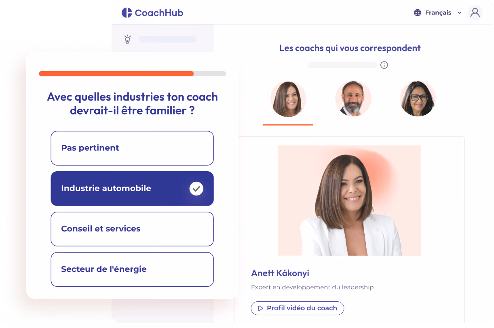Click the CoachHub logo icon
The width and height of the screenshot is (494, 328).
(x=127, y=13)
